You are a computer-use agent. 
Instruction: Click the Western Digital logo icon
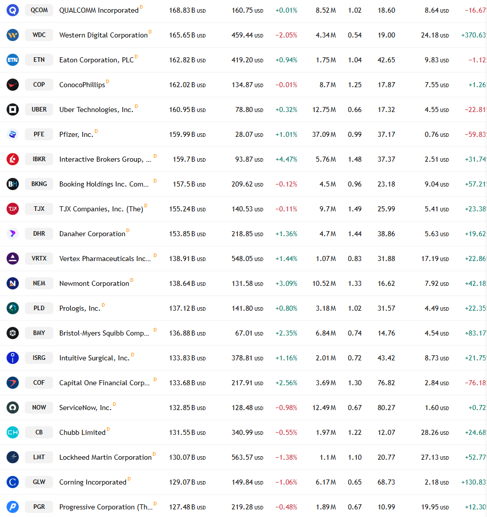(13, 35)
